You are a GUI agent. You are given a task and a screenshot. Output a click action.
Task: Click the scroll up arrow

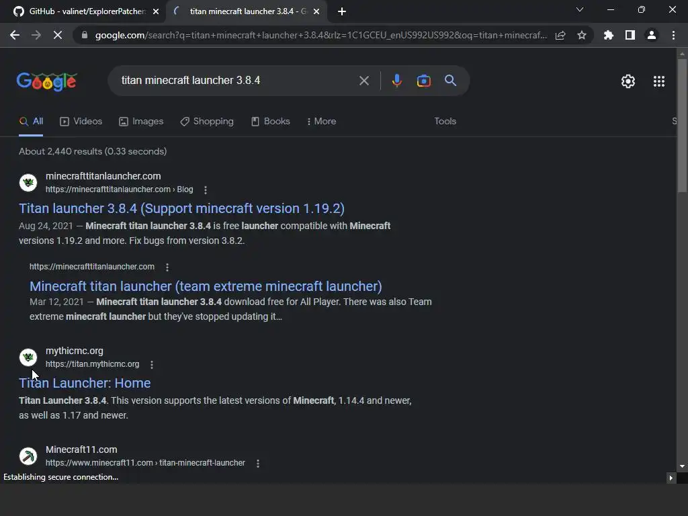pyautogui.click(x=682, y=54)
